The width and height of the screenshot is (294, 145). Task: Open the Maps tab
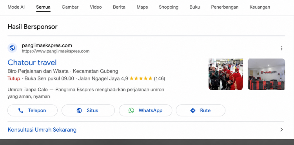pos(142,7)
